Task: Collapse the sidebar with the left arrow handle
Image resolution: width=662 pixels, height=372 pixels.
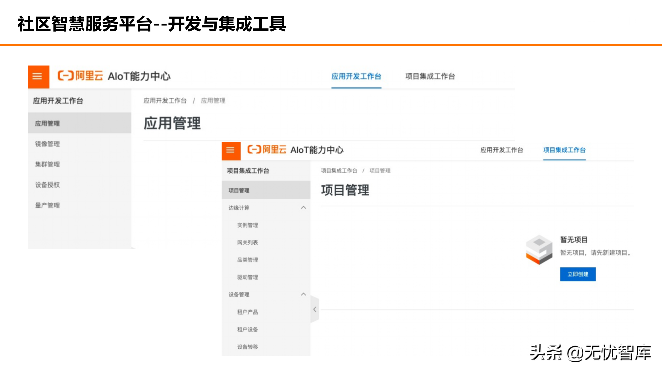Action: tap(314, 309)
